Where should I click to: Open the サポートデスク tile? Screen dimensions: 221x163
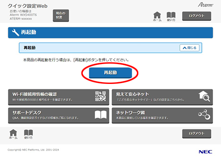tap(59, 115)
